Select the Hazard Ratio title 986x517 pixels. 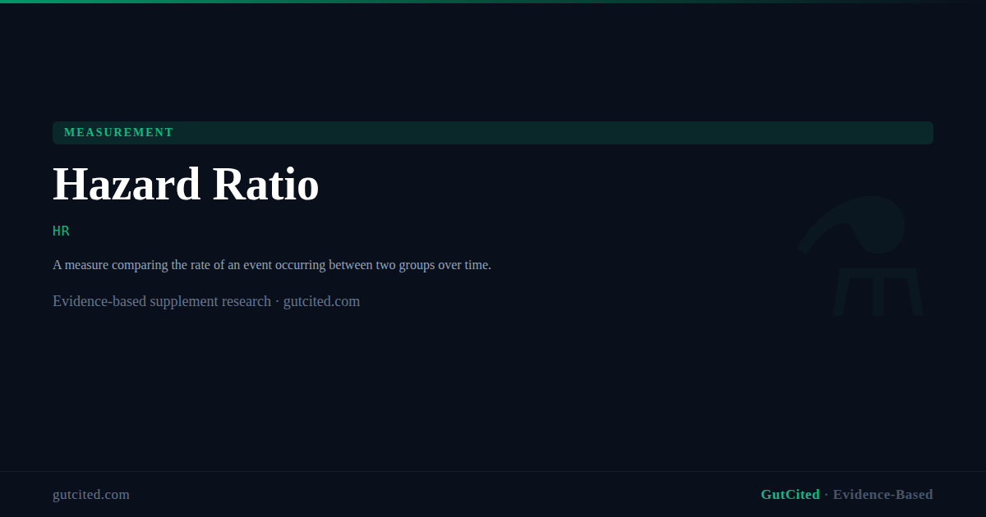tap(186, 184)
